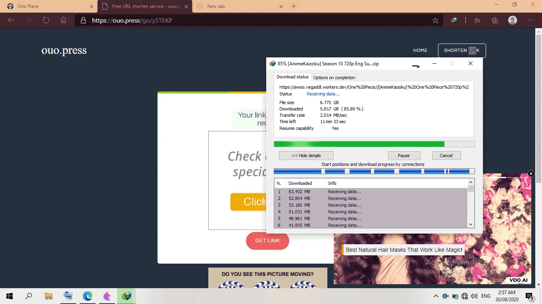
Task: Close the video ad overlay
Action: point(531,173)
